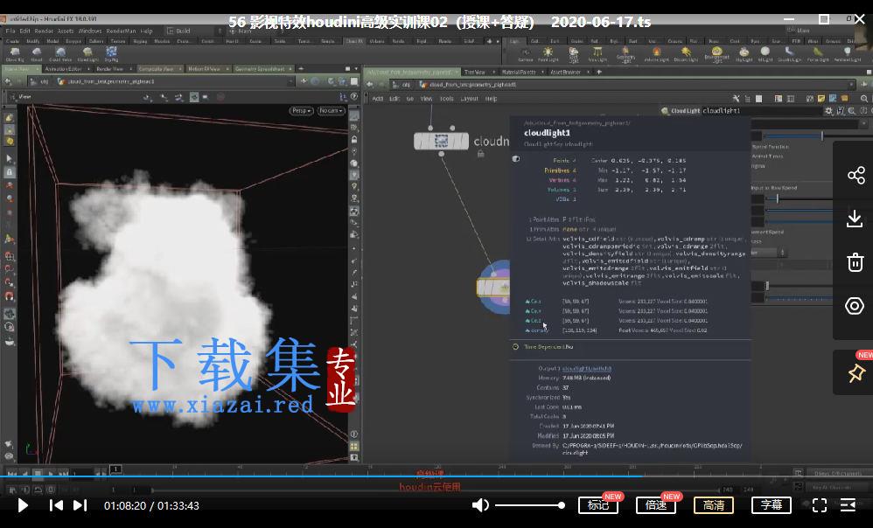This screenshot has width=873, height=528.
Task: Play the video
Action: [23, 505]
